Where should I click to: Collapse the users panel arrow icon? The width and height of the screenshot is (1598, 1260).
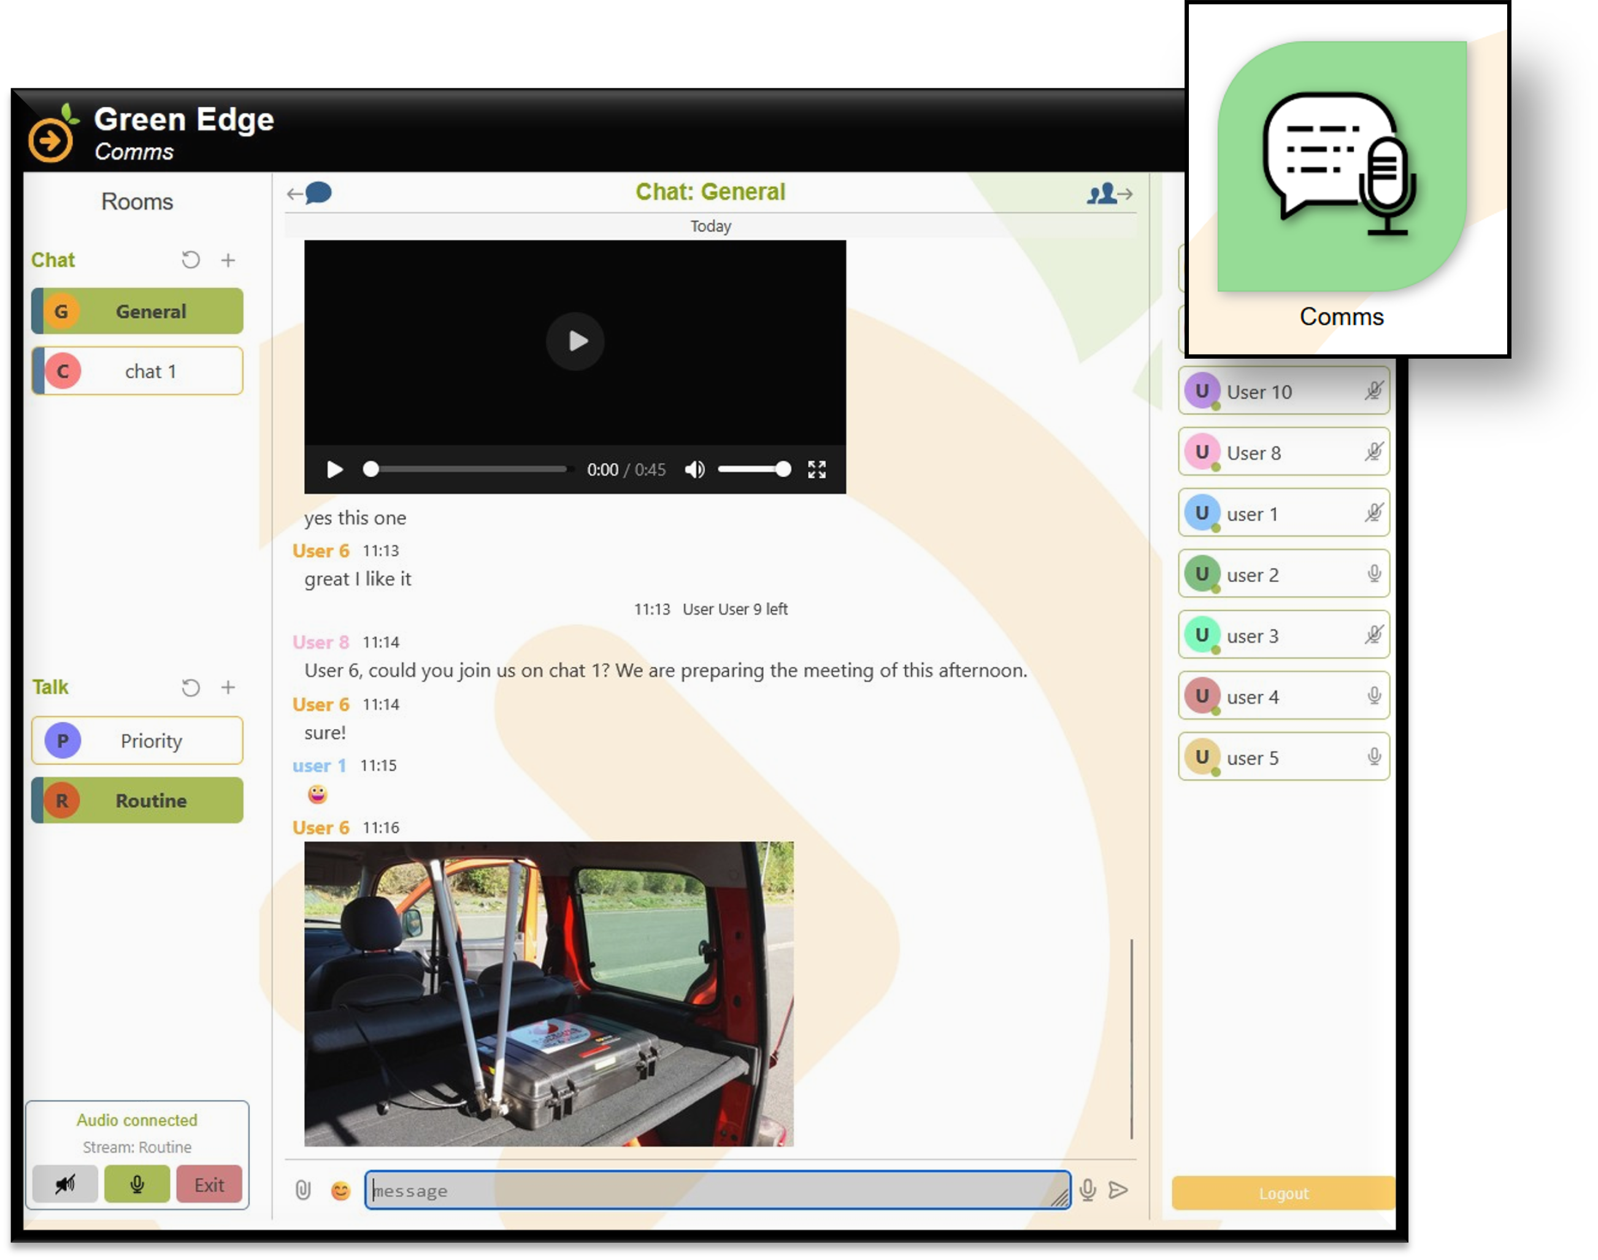click(1109, 193)
